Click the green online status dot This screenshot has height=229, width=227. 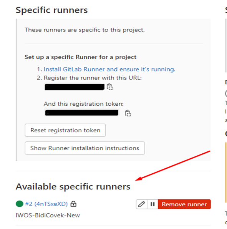click(x=20, y=204)
